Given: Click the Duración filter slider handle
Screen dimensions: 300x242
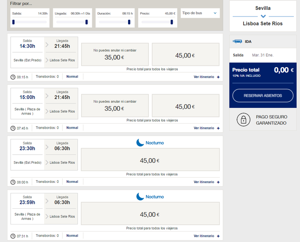Looking at the screenshot, I should pyautogui.click(x=129, y=22).
